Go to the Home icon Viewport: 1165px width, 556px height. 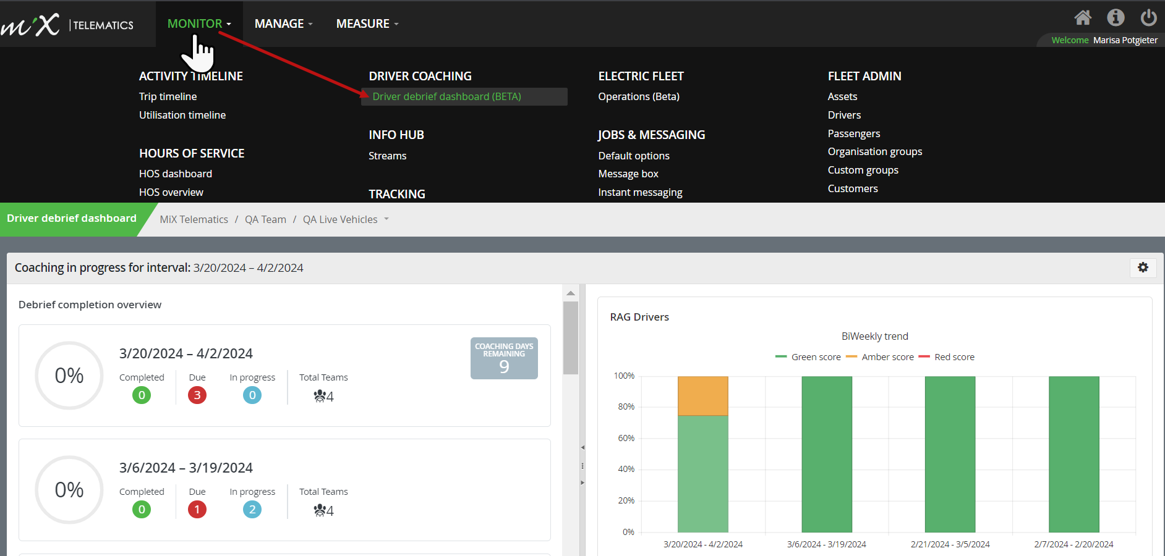click(1083, 17)
